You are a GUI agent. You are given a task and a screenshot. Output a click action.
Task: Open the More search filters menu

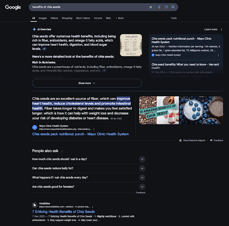119,18
